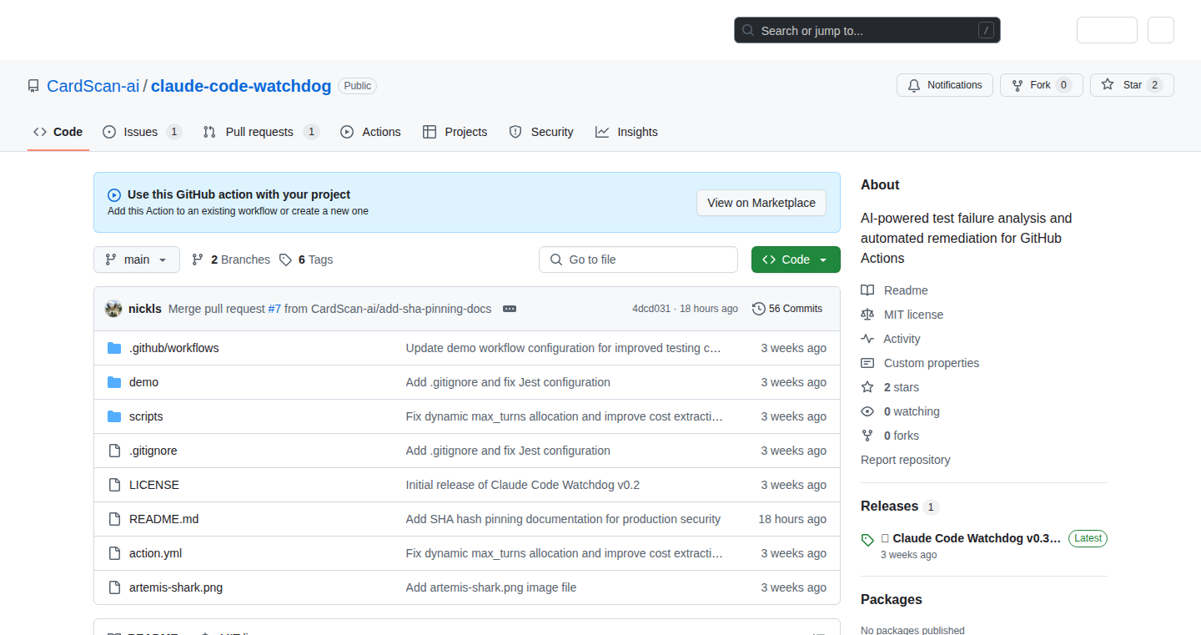Click the artemis-shark.png file icon
Image resolution: width=1201 pixels, height=635 pixels.
[x=114, y=587]
